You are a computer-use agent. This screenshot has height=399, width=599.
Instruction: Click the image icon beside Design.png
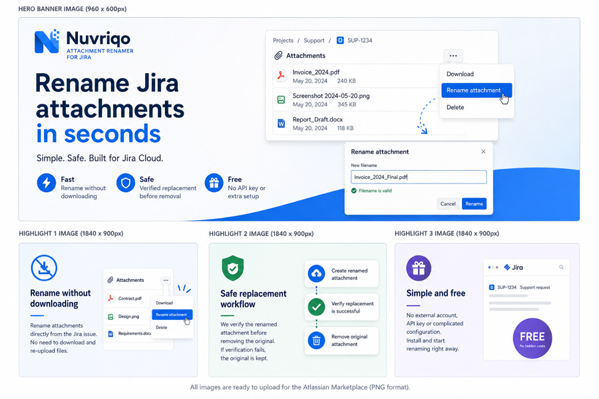(x=110, y=317)
